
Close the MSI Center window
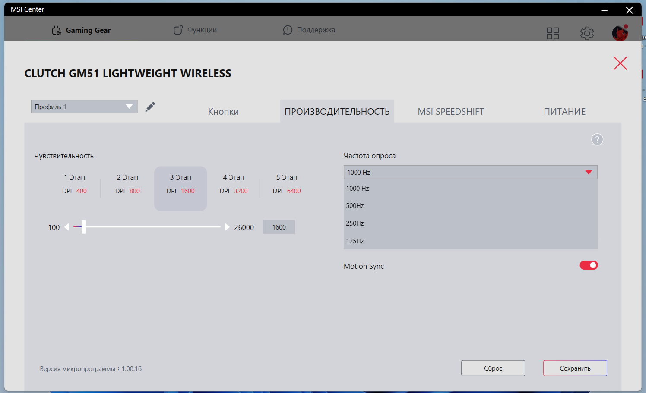click(630, 10)
